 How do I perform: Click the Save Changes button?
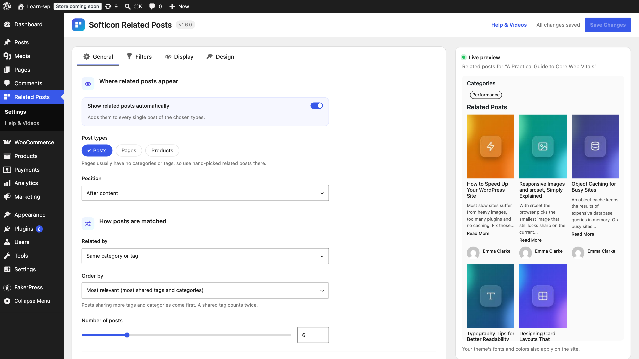pos(608,25)
